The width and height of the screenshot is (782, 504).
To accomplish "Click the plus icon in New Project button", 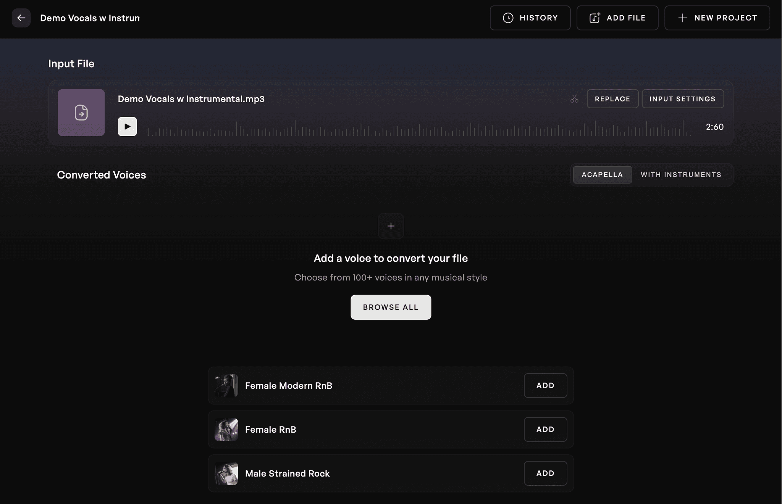I will pyautogui.click(x=682, y=18).
